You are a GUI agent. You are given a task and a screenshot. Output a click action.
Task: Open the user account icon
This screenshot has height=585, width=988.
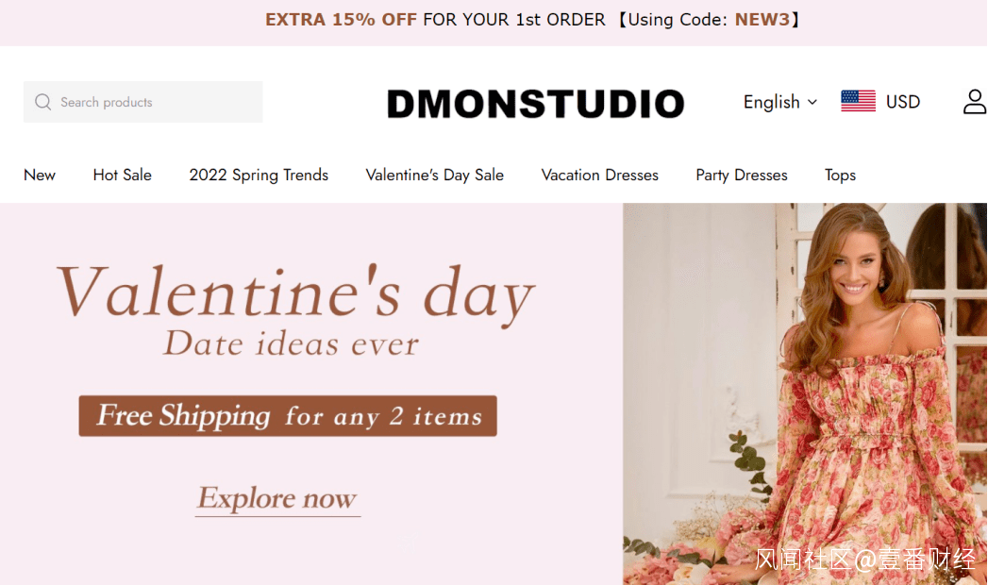[x=974, y=101]
